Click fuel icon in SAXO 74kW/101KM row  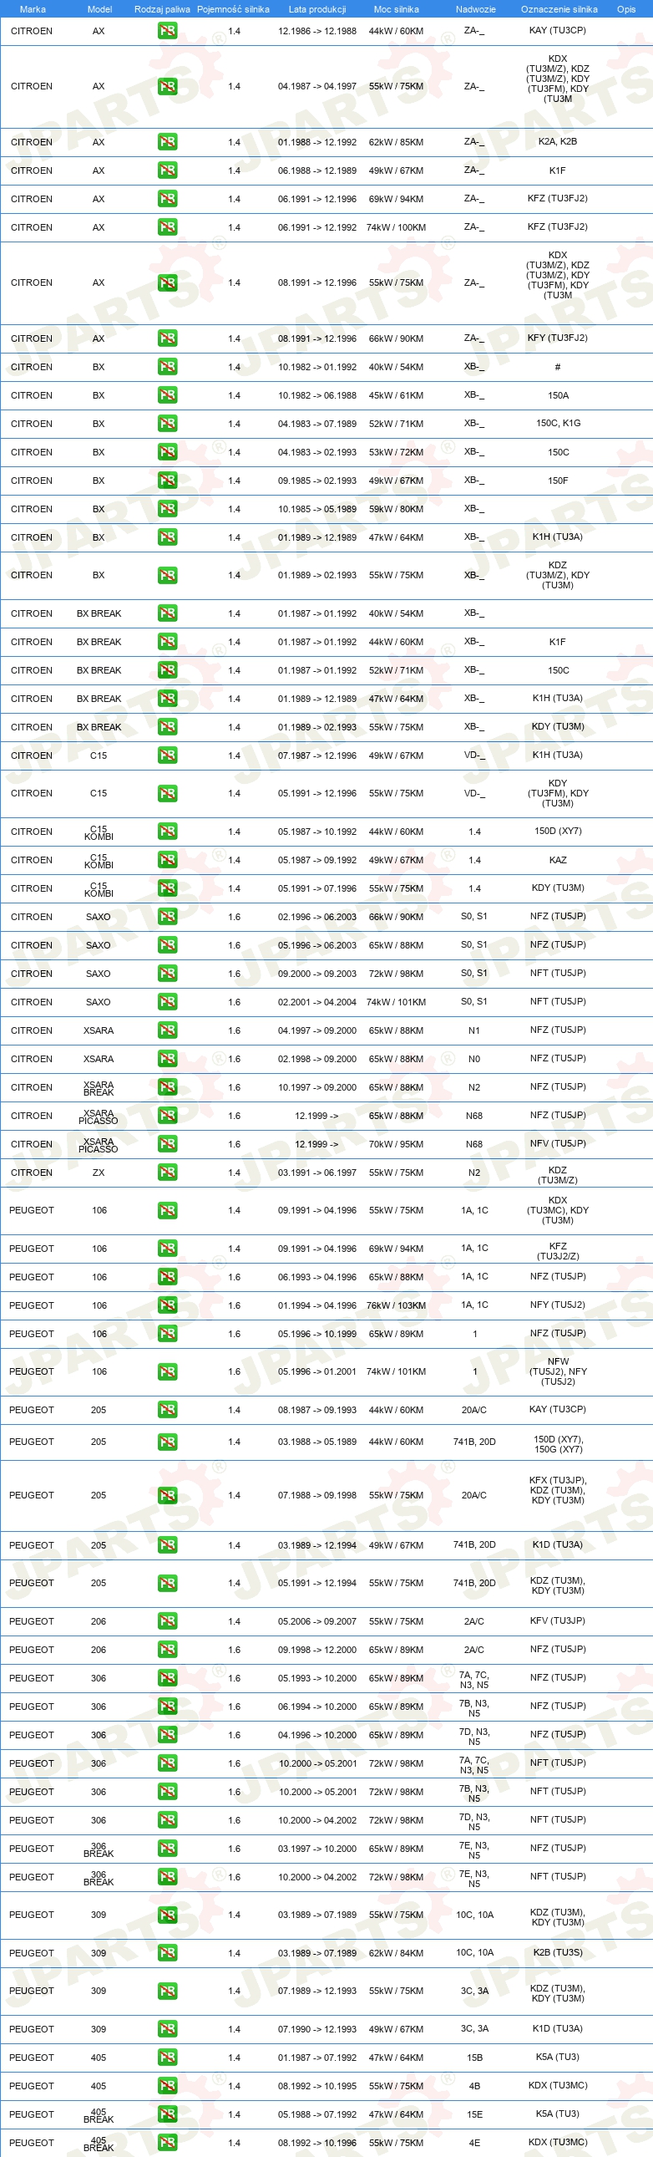point(168,1002)
